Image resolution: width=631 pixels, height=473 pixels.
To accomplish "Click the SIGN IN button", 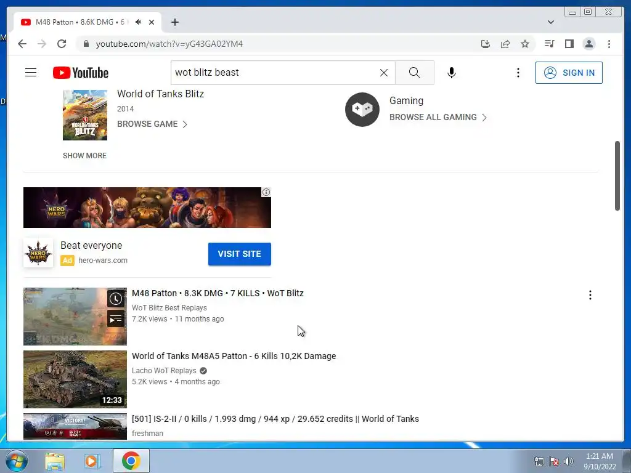I will 569,73.
